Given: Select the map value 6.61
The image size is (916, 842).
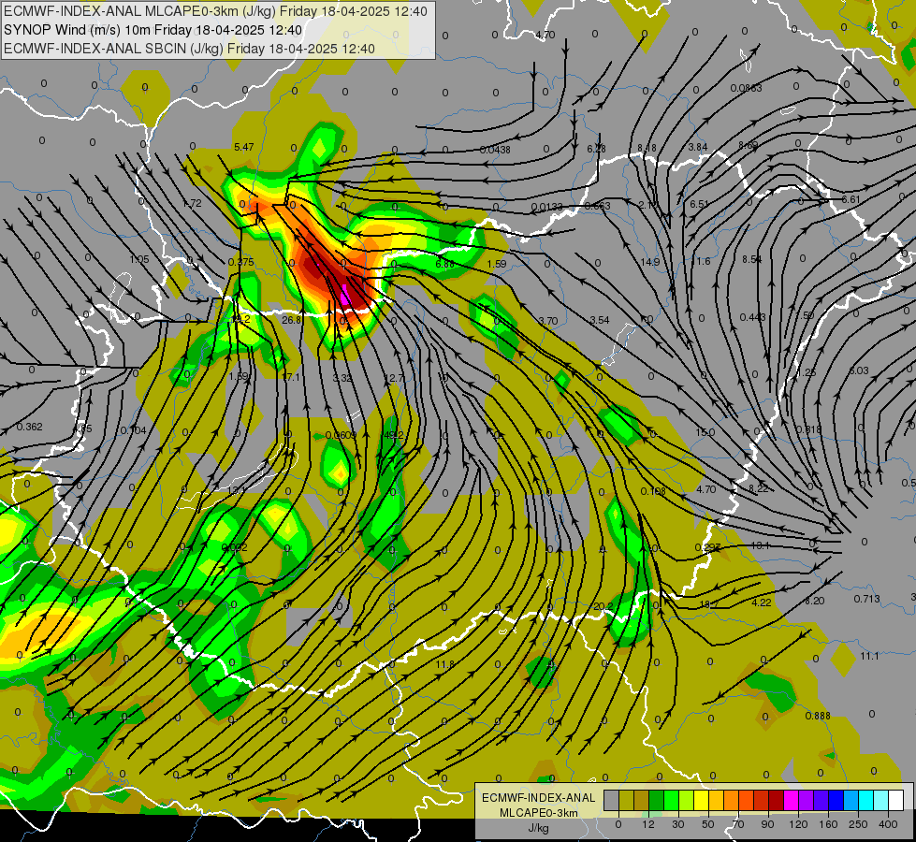Looking at the screenshot, I should tap(851, 200).
